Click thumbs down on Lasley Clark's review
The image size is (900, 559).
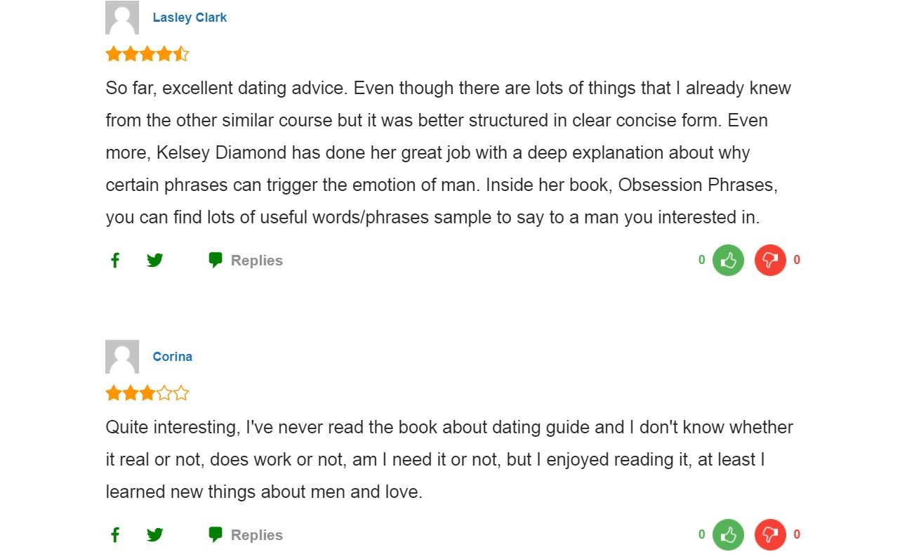[770, 261]
